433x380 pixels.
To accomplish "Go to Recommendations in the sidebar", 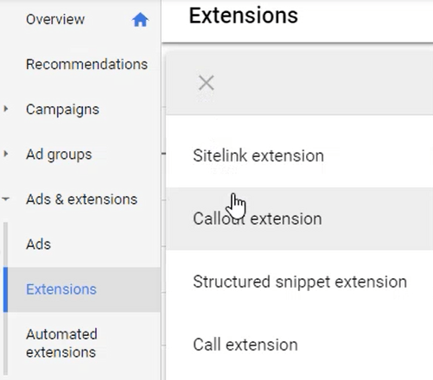I will pyautogui.click(x=86, y=64).
